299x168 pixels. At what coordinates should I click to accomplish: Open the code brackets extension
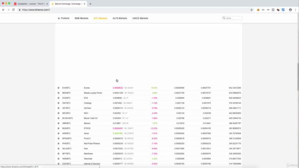263,10
